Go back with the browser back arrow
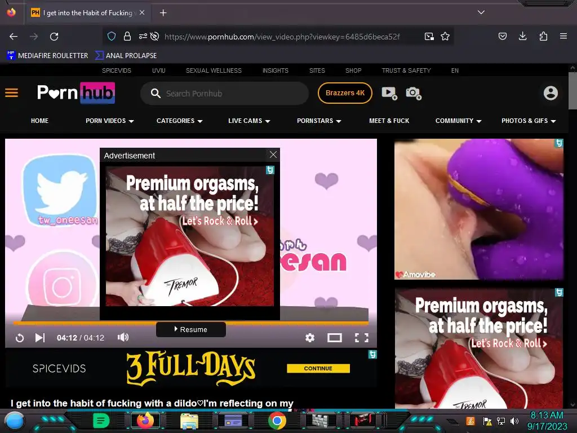Screen dimensions: 577x433 [x=14, y=37]
